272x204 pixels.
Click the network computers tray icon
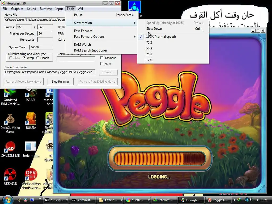(246, 200)
